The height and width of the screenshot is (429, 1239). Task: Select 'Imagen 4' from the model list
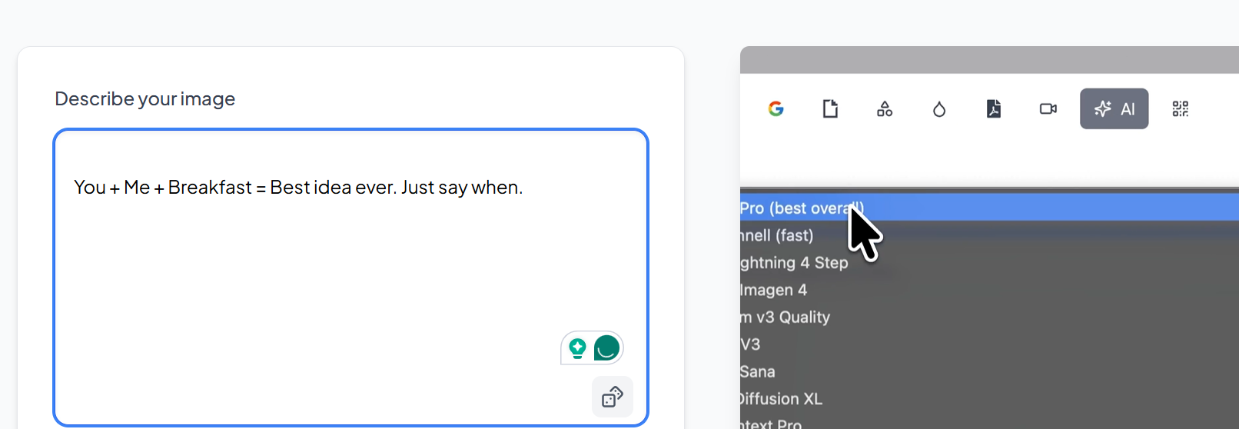pos(773,290)
